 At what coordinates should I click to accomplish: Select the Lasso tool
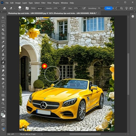[3, 26]
